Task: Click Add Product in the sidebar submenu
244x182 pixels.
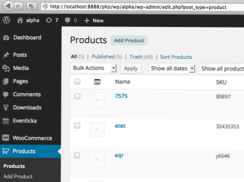Action: click(x=18, y=176)
